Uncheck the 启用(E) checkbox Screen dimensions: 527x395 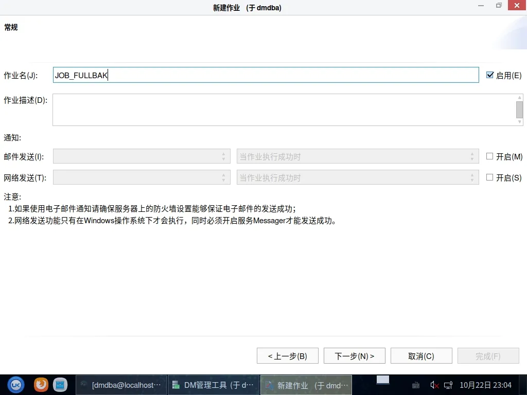490,75
